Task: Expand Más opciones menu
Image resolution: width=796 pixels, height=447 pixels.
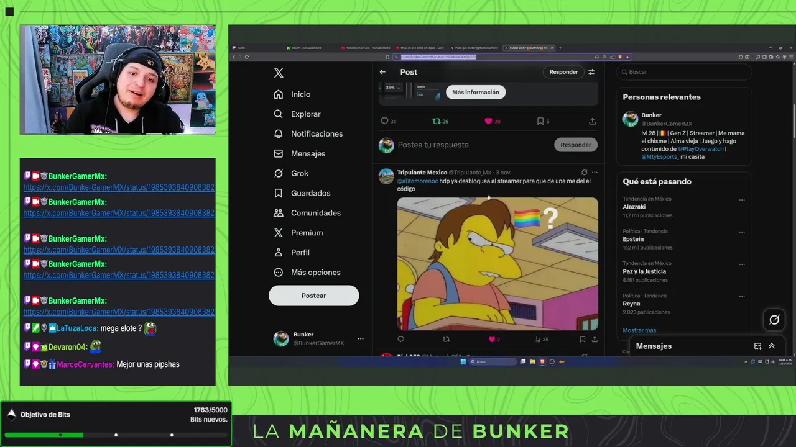Action: pyautogui.click(x=307, y=273)
